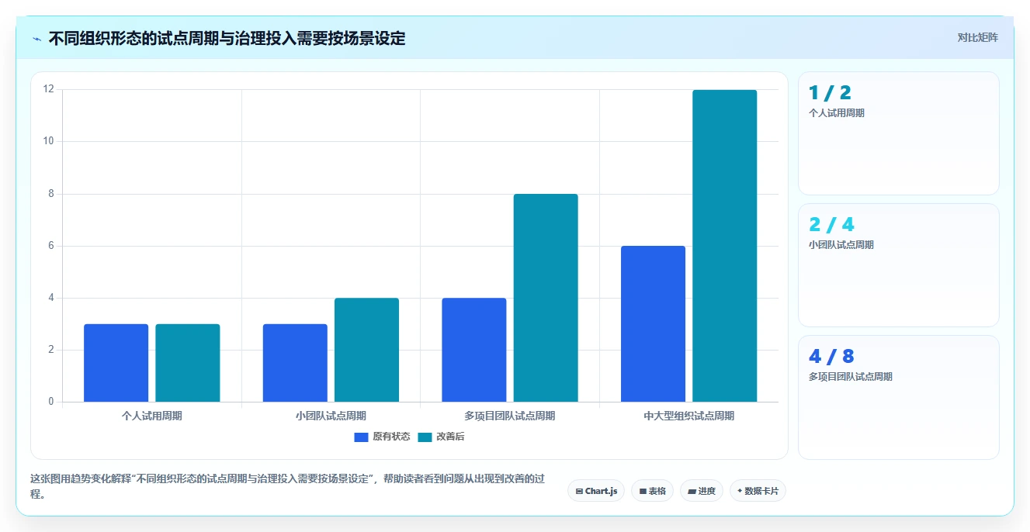Click the caption text below the chart
Viewport: 1030px width, 532px height.
pos(286,486)
